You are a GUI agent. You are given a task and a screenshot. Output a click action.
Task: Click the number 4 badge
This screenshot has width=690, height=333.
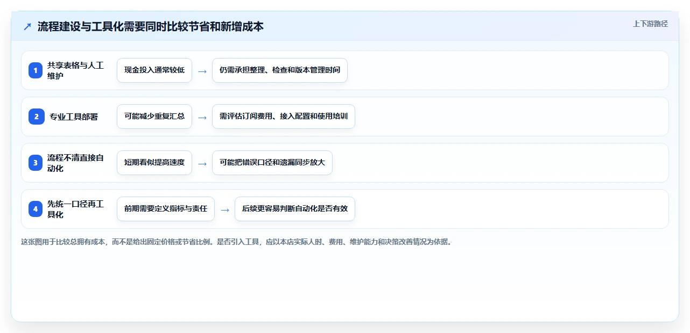click(36, 209)
